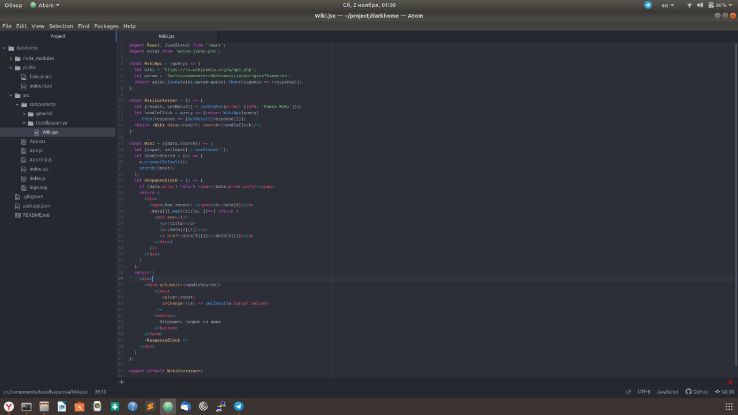Open the Packages menu
This screenshot has width=738, height=415.
click(x=106, y=26)
